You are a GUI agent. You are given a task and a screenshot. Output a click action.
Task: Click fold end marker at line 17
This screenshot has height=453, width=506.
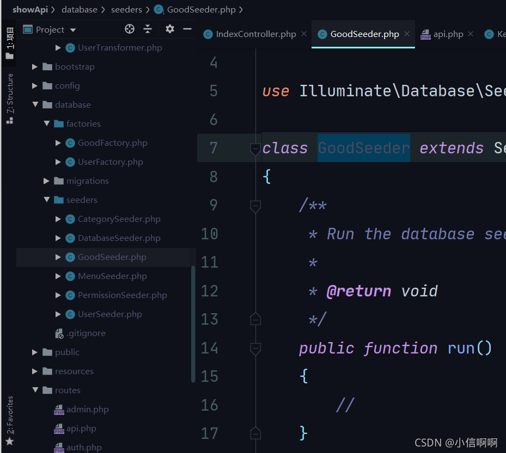click(255, 433)
